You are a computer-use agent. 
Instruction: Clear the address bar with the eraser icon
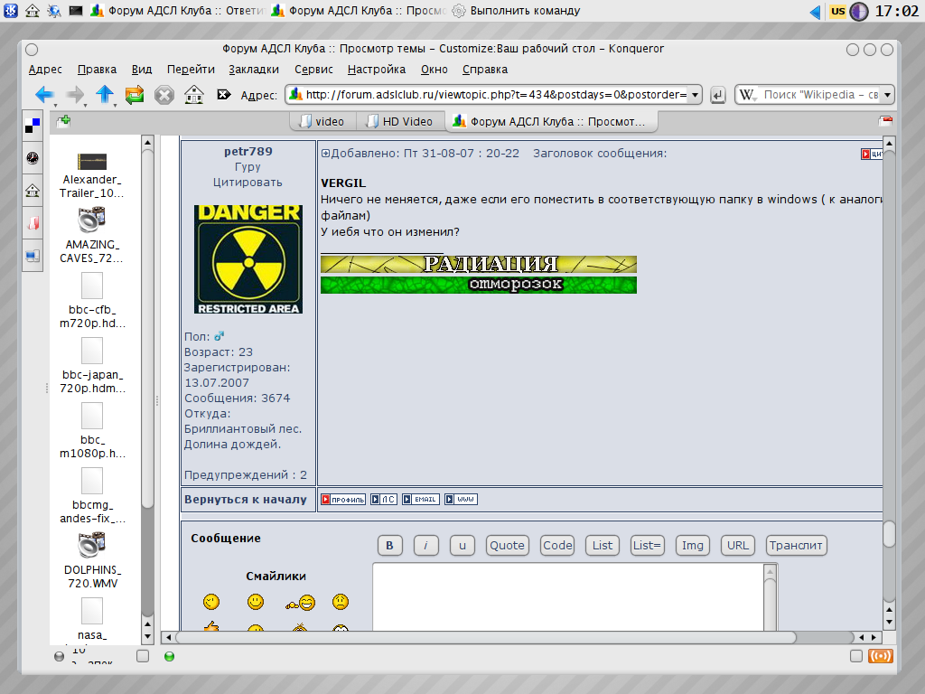(224, 94)
